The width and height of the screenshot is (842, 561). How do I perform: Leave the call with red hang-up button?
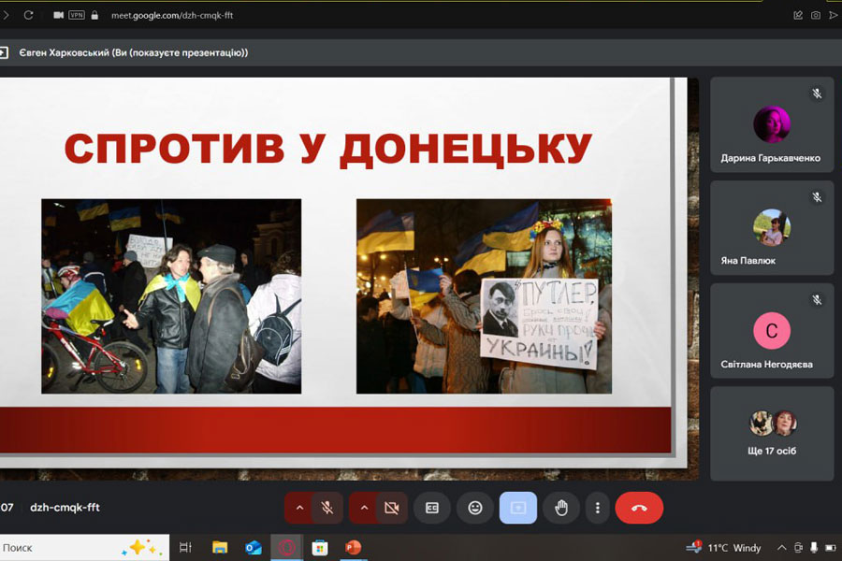(639, 508)
